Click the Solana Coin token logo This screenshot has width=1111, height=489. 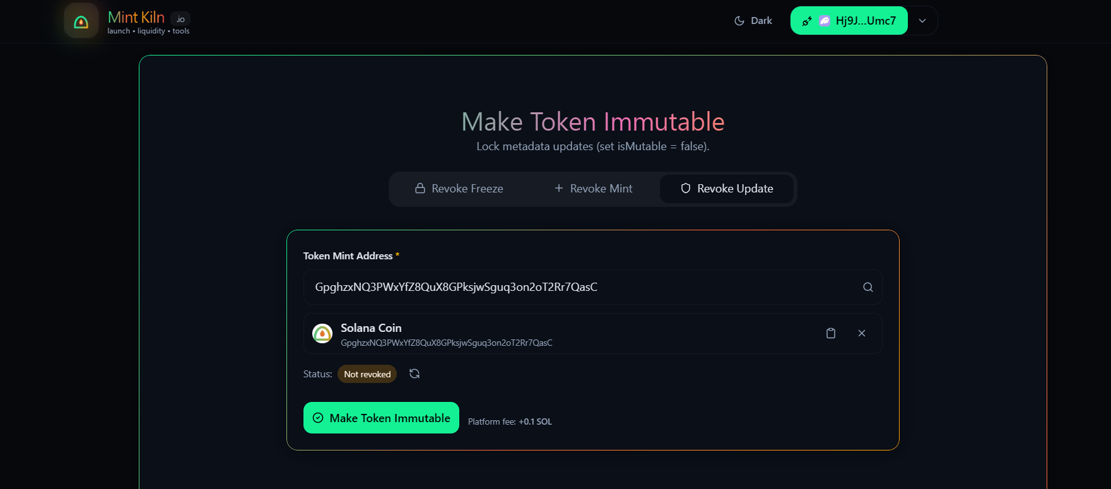[x=322, y=333]
